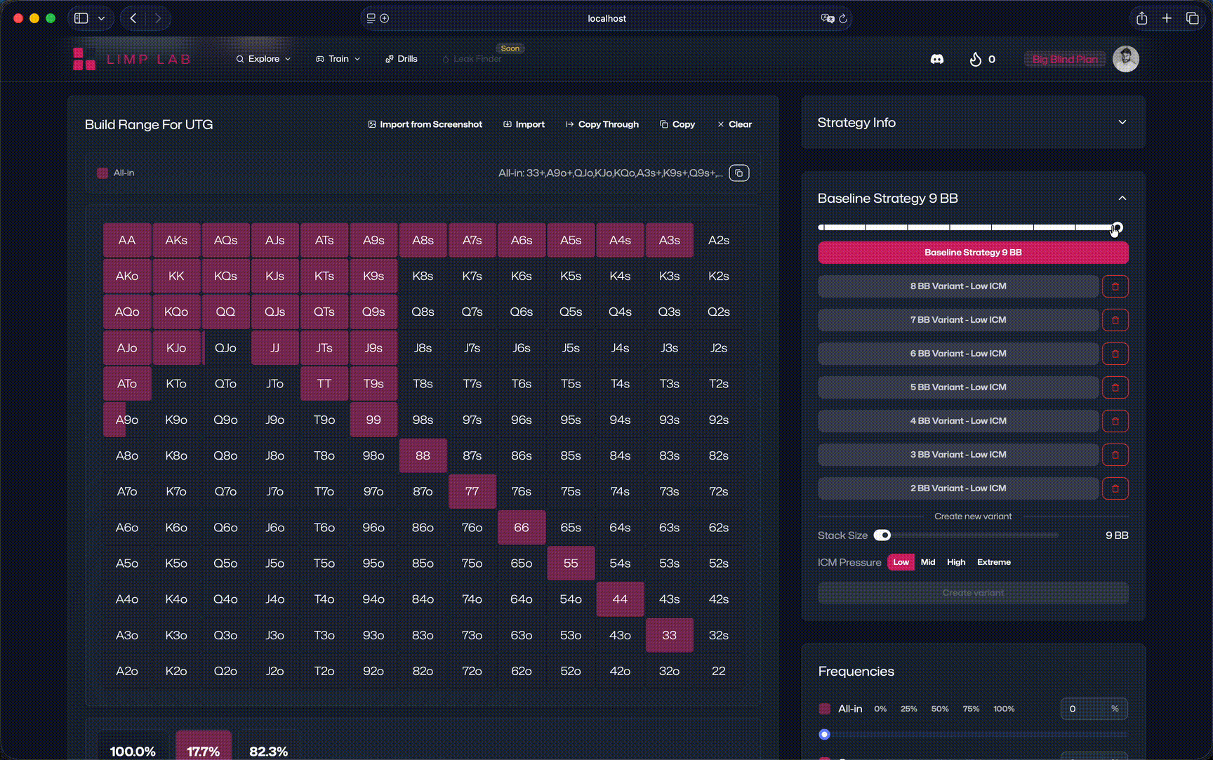Select Extreme ICM pressure
1213x760 pixels.
(993, 562)
